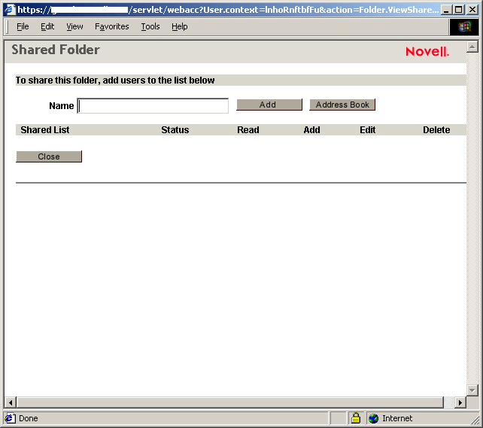Click the SSL padlock icon in status bar
Image resolution: width=483 pixels, height=428 pixels.
[x=356, y=418]
